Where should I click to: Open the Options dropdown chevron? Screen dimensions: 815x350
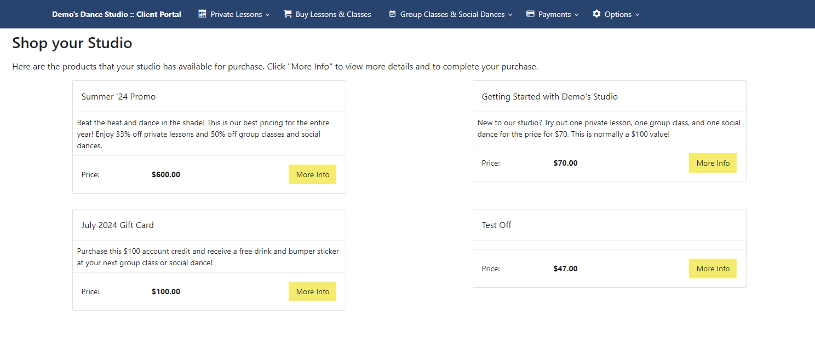tap(637, 15)
